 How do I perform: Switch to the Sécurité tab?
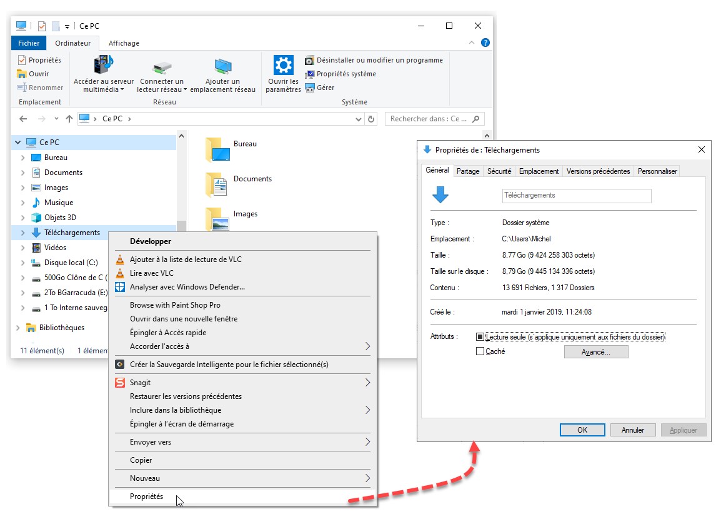(x=499, y=171)
